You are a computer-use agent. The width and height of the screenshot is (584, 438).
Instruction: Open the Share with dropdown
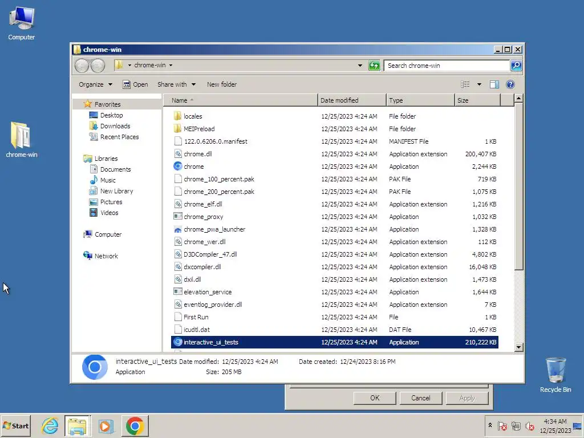tap(176, 84)
